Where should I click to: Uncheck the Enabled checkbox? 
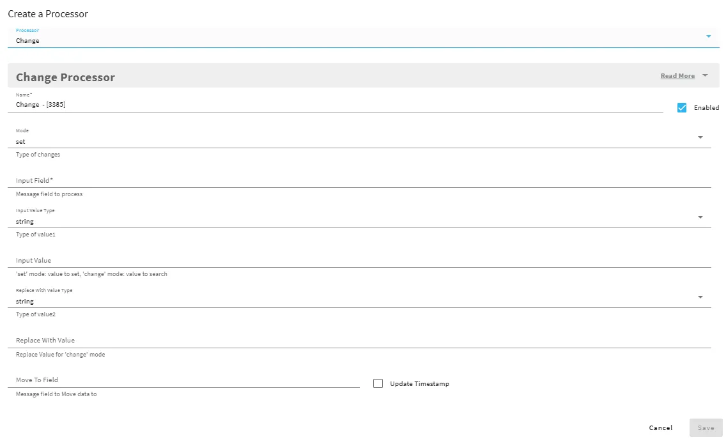681,107
